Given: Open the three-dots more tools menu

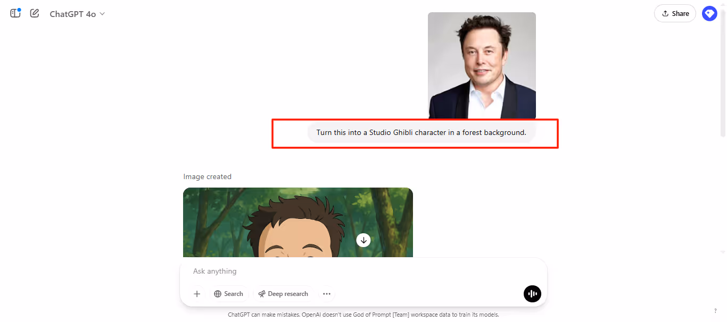Looking at the screenshot, I should coord(327,294).
